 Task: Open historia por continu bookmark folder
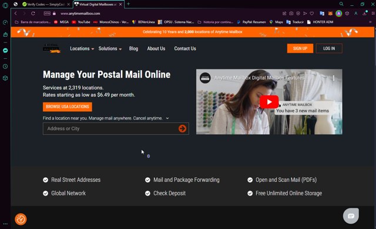pyautogui.click(x=216, y=22)
